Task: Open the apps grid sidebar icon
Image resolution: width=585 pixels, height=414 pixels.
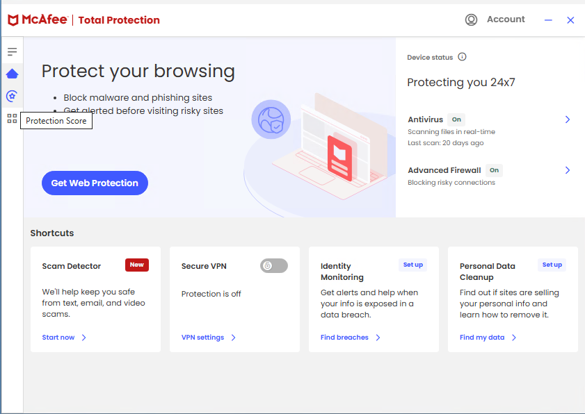Action: 12,119
